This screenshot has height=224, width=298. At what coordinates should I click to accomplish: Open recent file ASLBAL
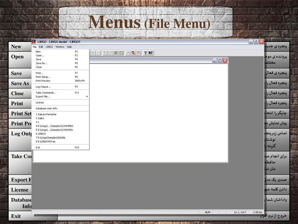pyautogui.click(x=61, y=138)
